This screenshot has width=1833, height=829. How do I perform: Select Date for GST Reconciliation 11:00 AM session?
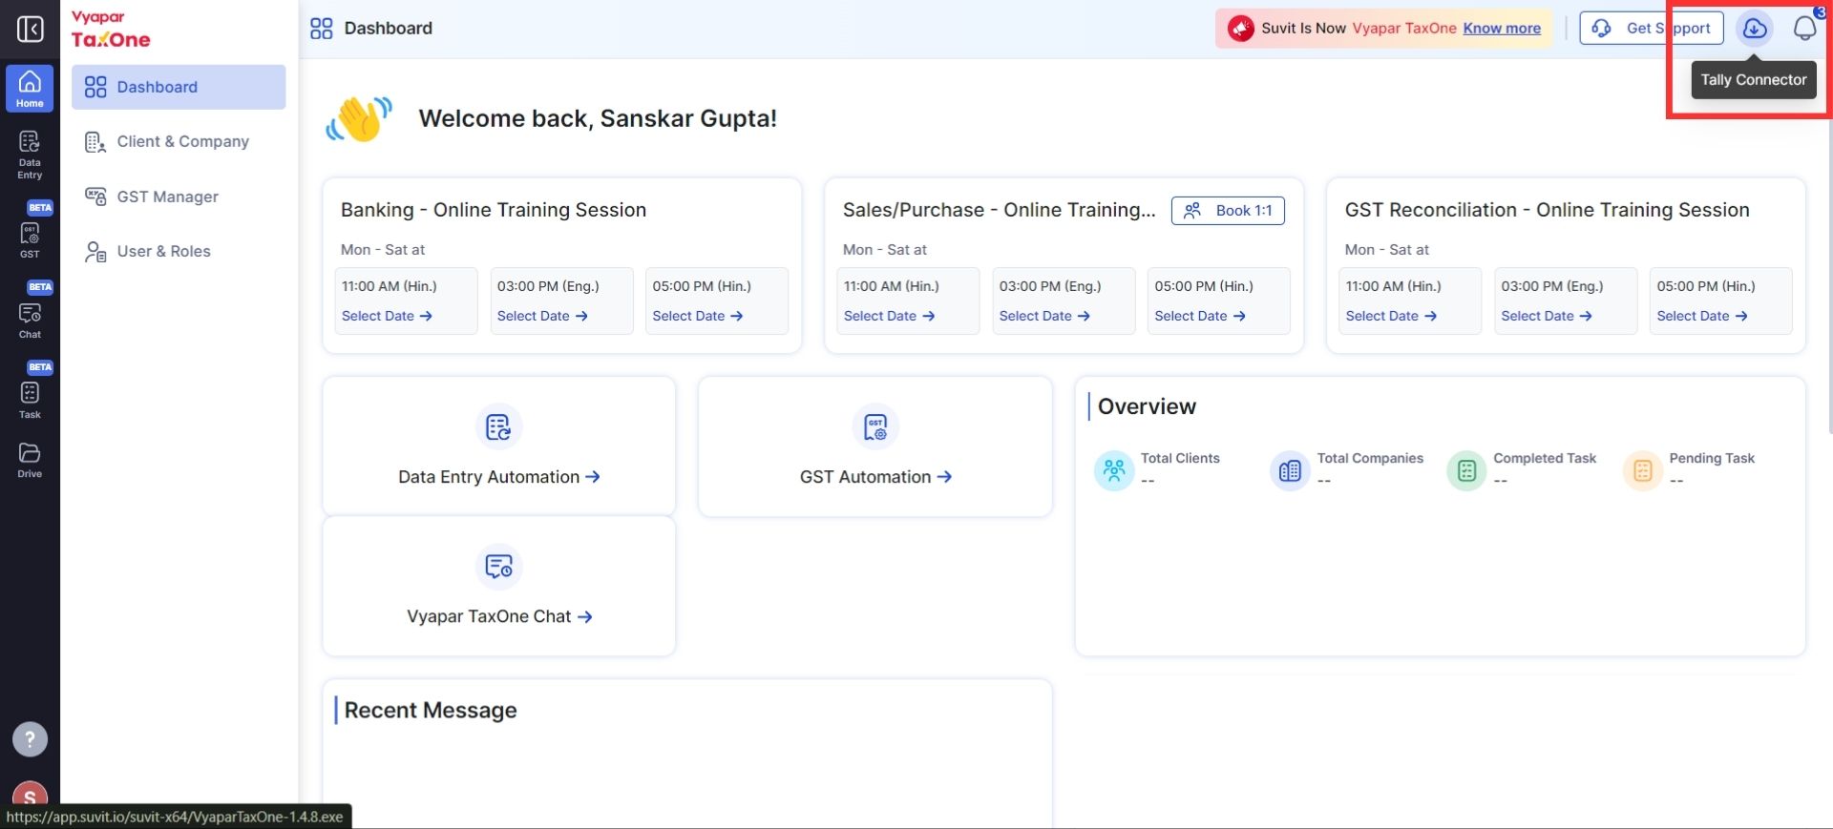tap(1391, 316)
